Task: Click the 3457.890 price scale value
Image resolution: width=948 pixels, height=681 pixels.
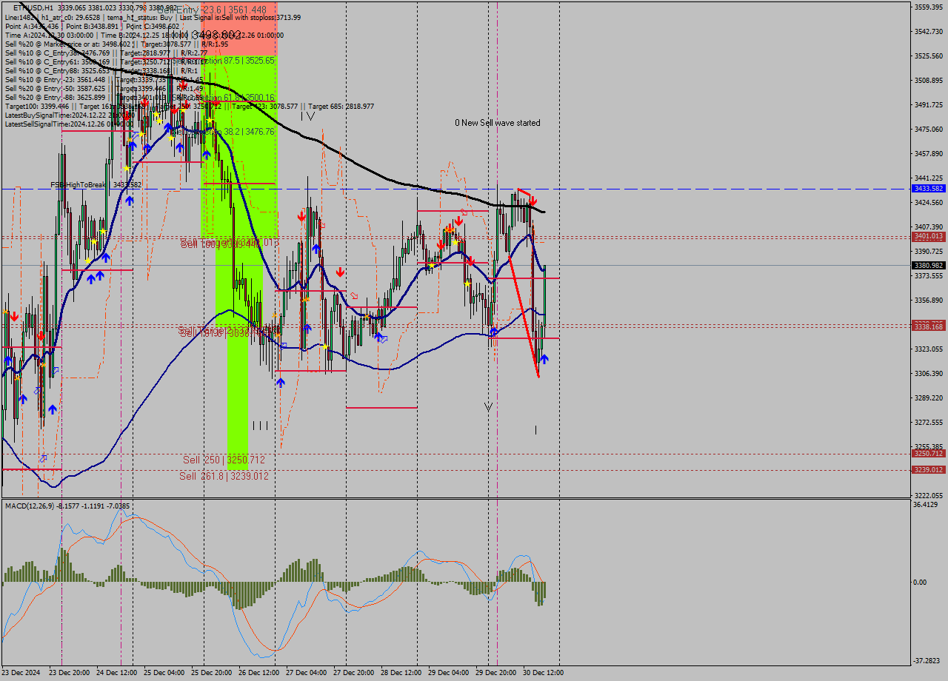Action: (x=929, y=153)
